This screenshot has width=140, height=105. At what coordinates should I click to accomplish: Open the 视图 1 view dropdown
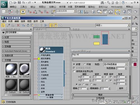[113, 25]
